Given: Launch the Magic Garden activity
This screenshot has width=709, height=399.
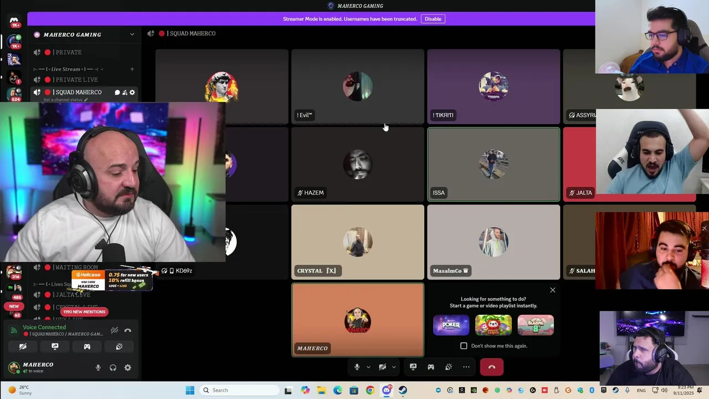Looking at the screenshot, I should pos(493,325).
